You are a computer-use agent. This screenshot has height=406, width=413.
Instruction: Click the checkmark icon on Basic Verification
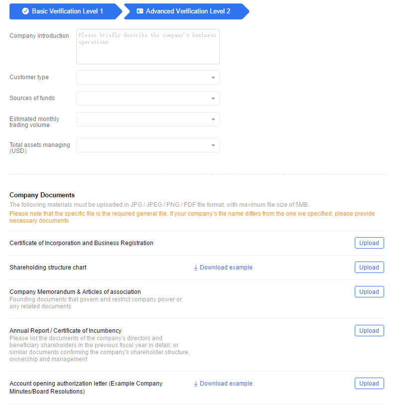click(25, 11)
